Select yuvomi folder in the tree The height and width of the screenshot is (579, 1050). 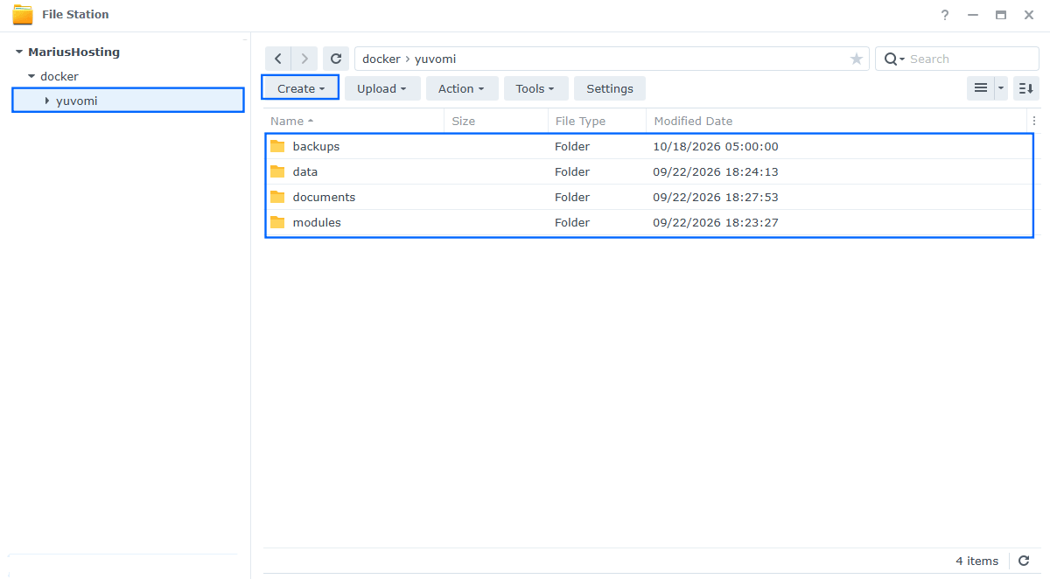(x=77, y=101)
